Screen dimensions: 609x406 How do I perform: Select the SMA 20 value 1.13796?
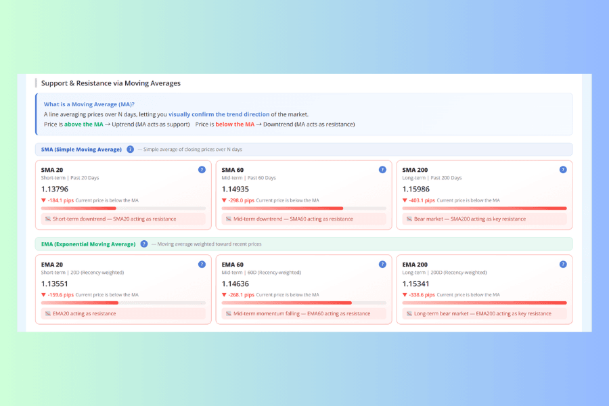tap(55, 189)
